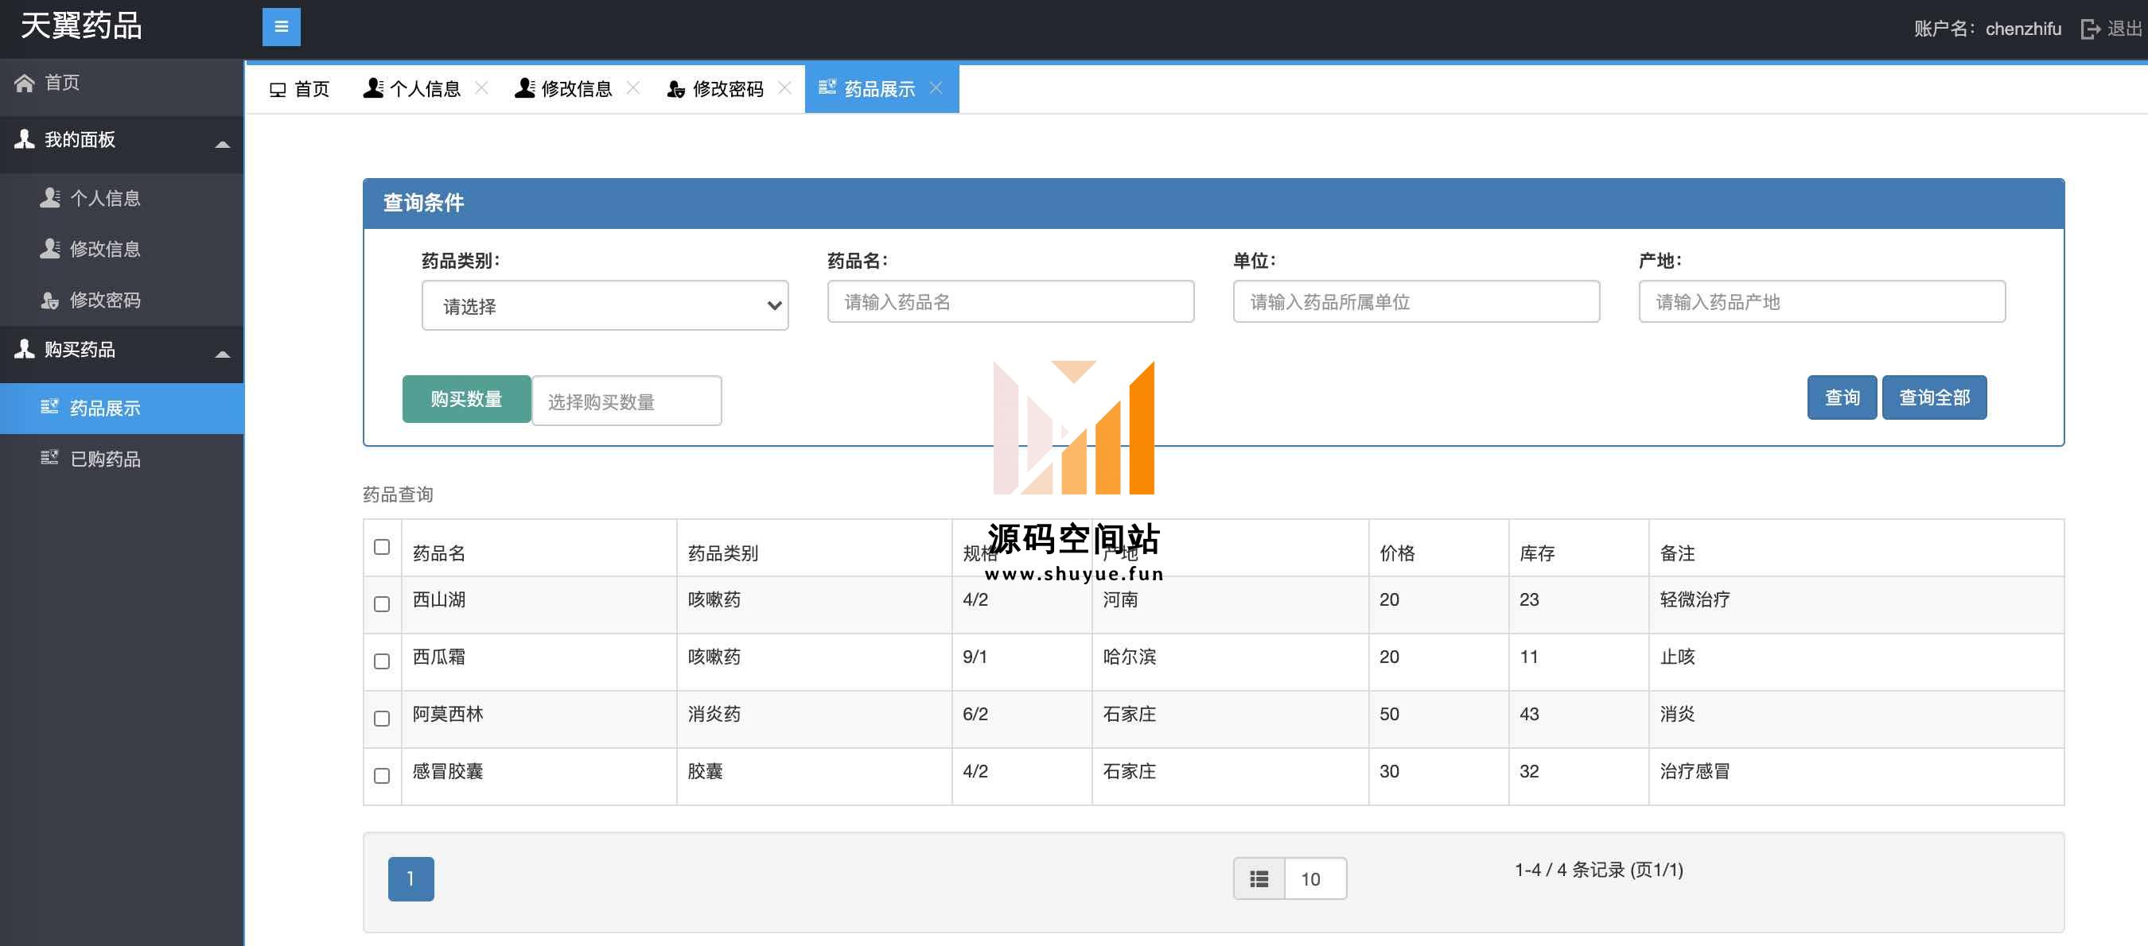The image size is (2148, 946).
Task: Open 已购药品 in the sidebar
Action: tap(122, 459)
